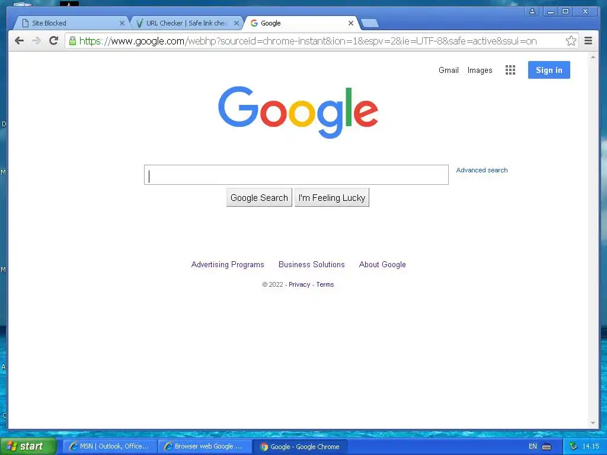Open a new tab with the new-tab button

pyautogui.click(x=370, y=23)
